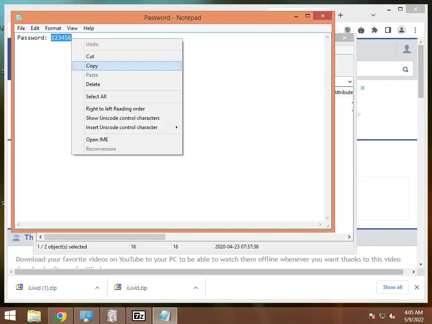Screen dimensions: 432x324
Task: Click the highlighted 123456 password text
Action: click(61, 38)
